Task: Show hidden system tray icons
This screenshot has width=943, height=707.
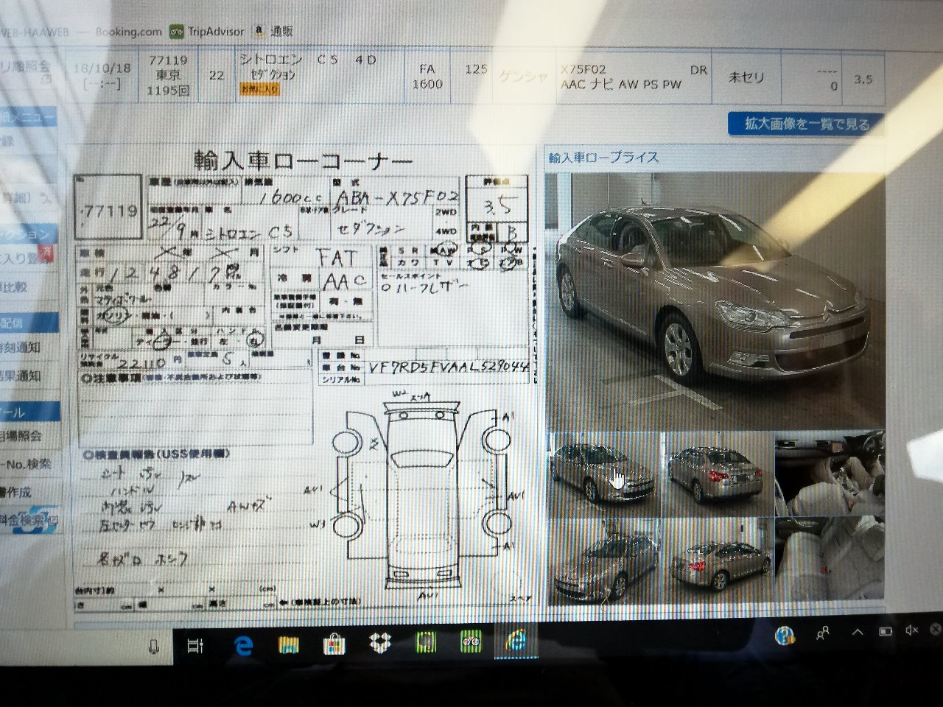Action: click(x=858, y=632)
